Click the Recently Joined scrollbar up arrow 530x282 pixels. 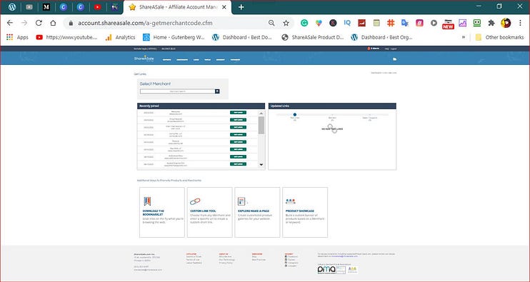261,113
